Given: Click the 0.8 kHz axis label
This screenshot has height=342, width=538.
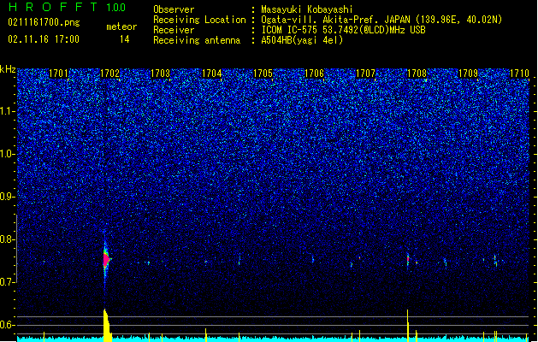Looking at the screenshot, I should (x=8, y=239).
